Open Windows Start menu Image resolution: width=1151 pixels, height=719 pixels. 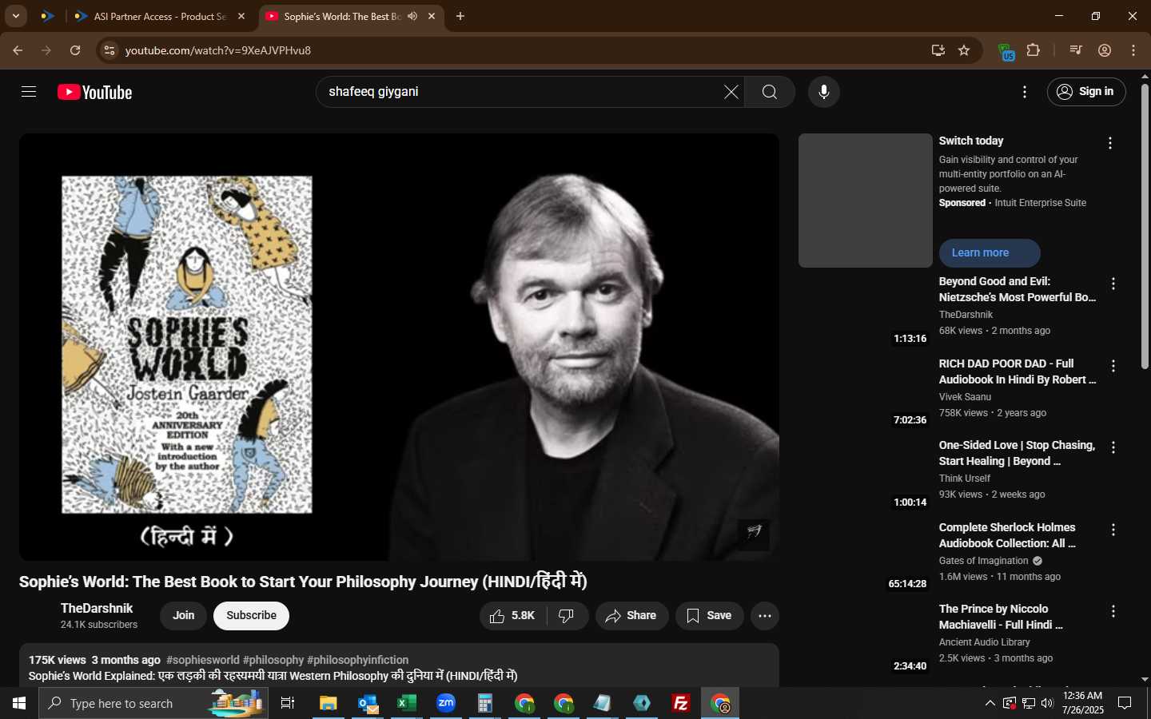point(19,703)
